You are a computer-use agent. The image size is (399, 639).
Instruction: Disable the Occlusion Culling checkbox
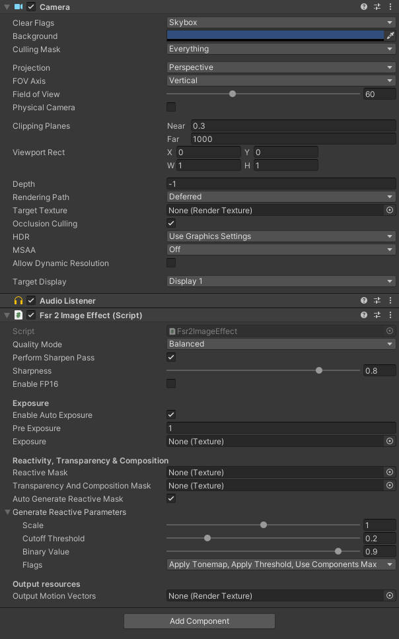coord(171,223)
